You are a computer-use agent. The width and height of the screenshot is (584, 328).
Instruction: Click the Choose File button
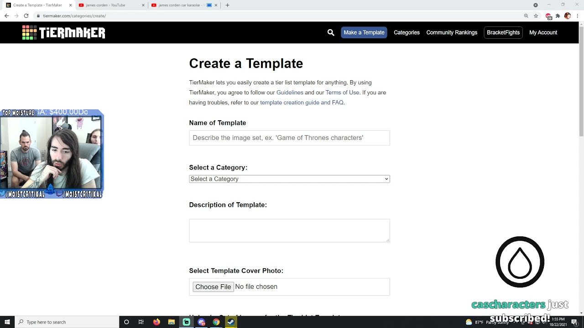tap(213, 287)
